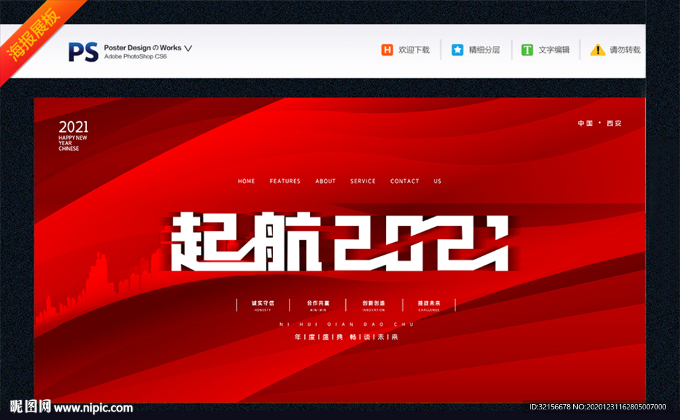Choose CONTACT in the navigation bar
The image size is (680, 420).
pos(404,181)
